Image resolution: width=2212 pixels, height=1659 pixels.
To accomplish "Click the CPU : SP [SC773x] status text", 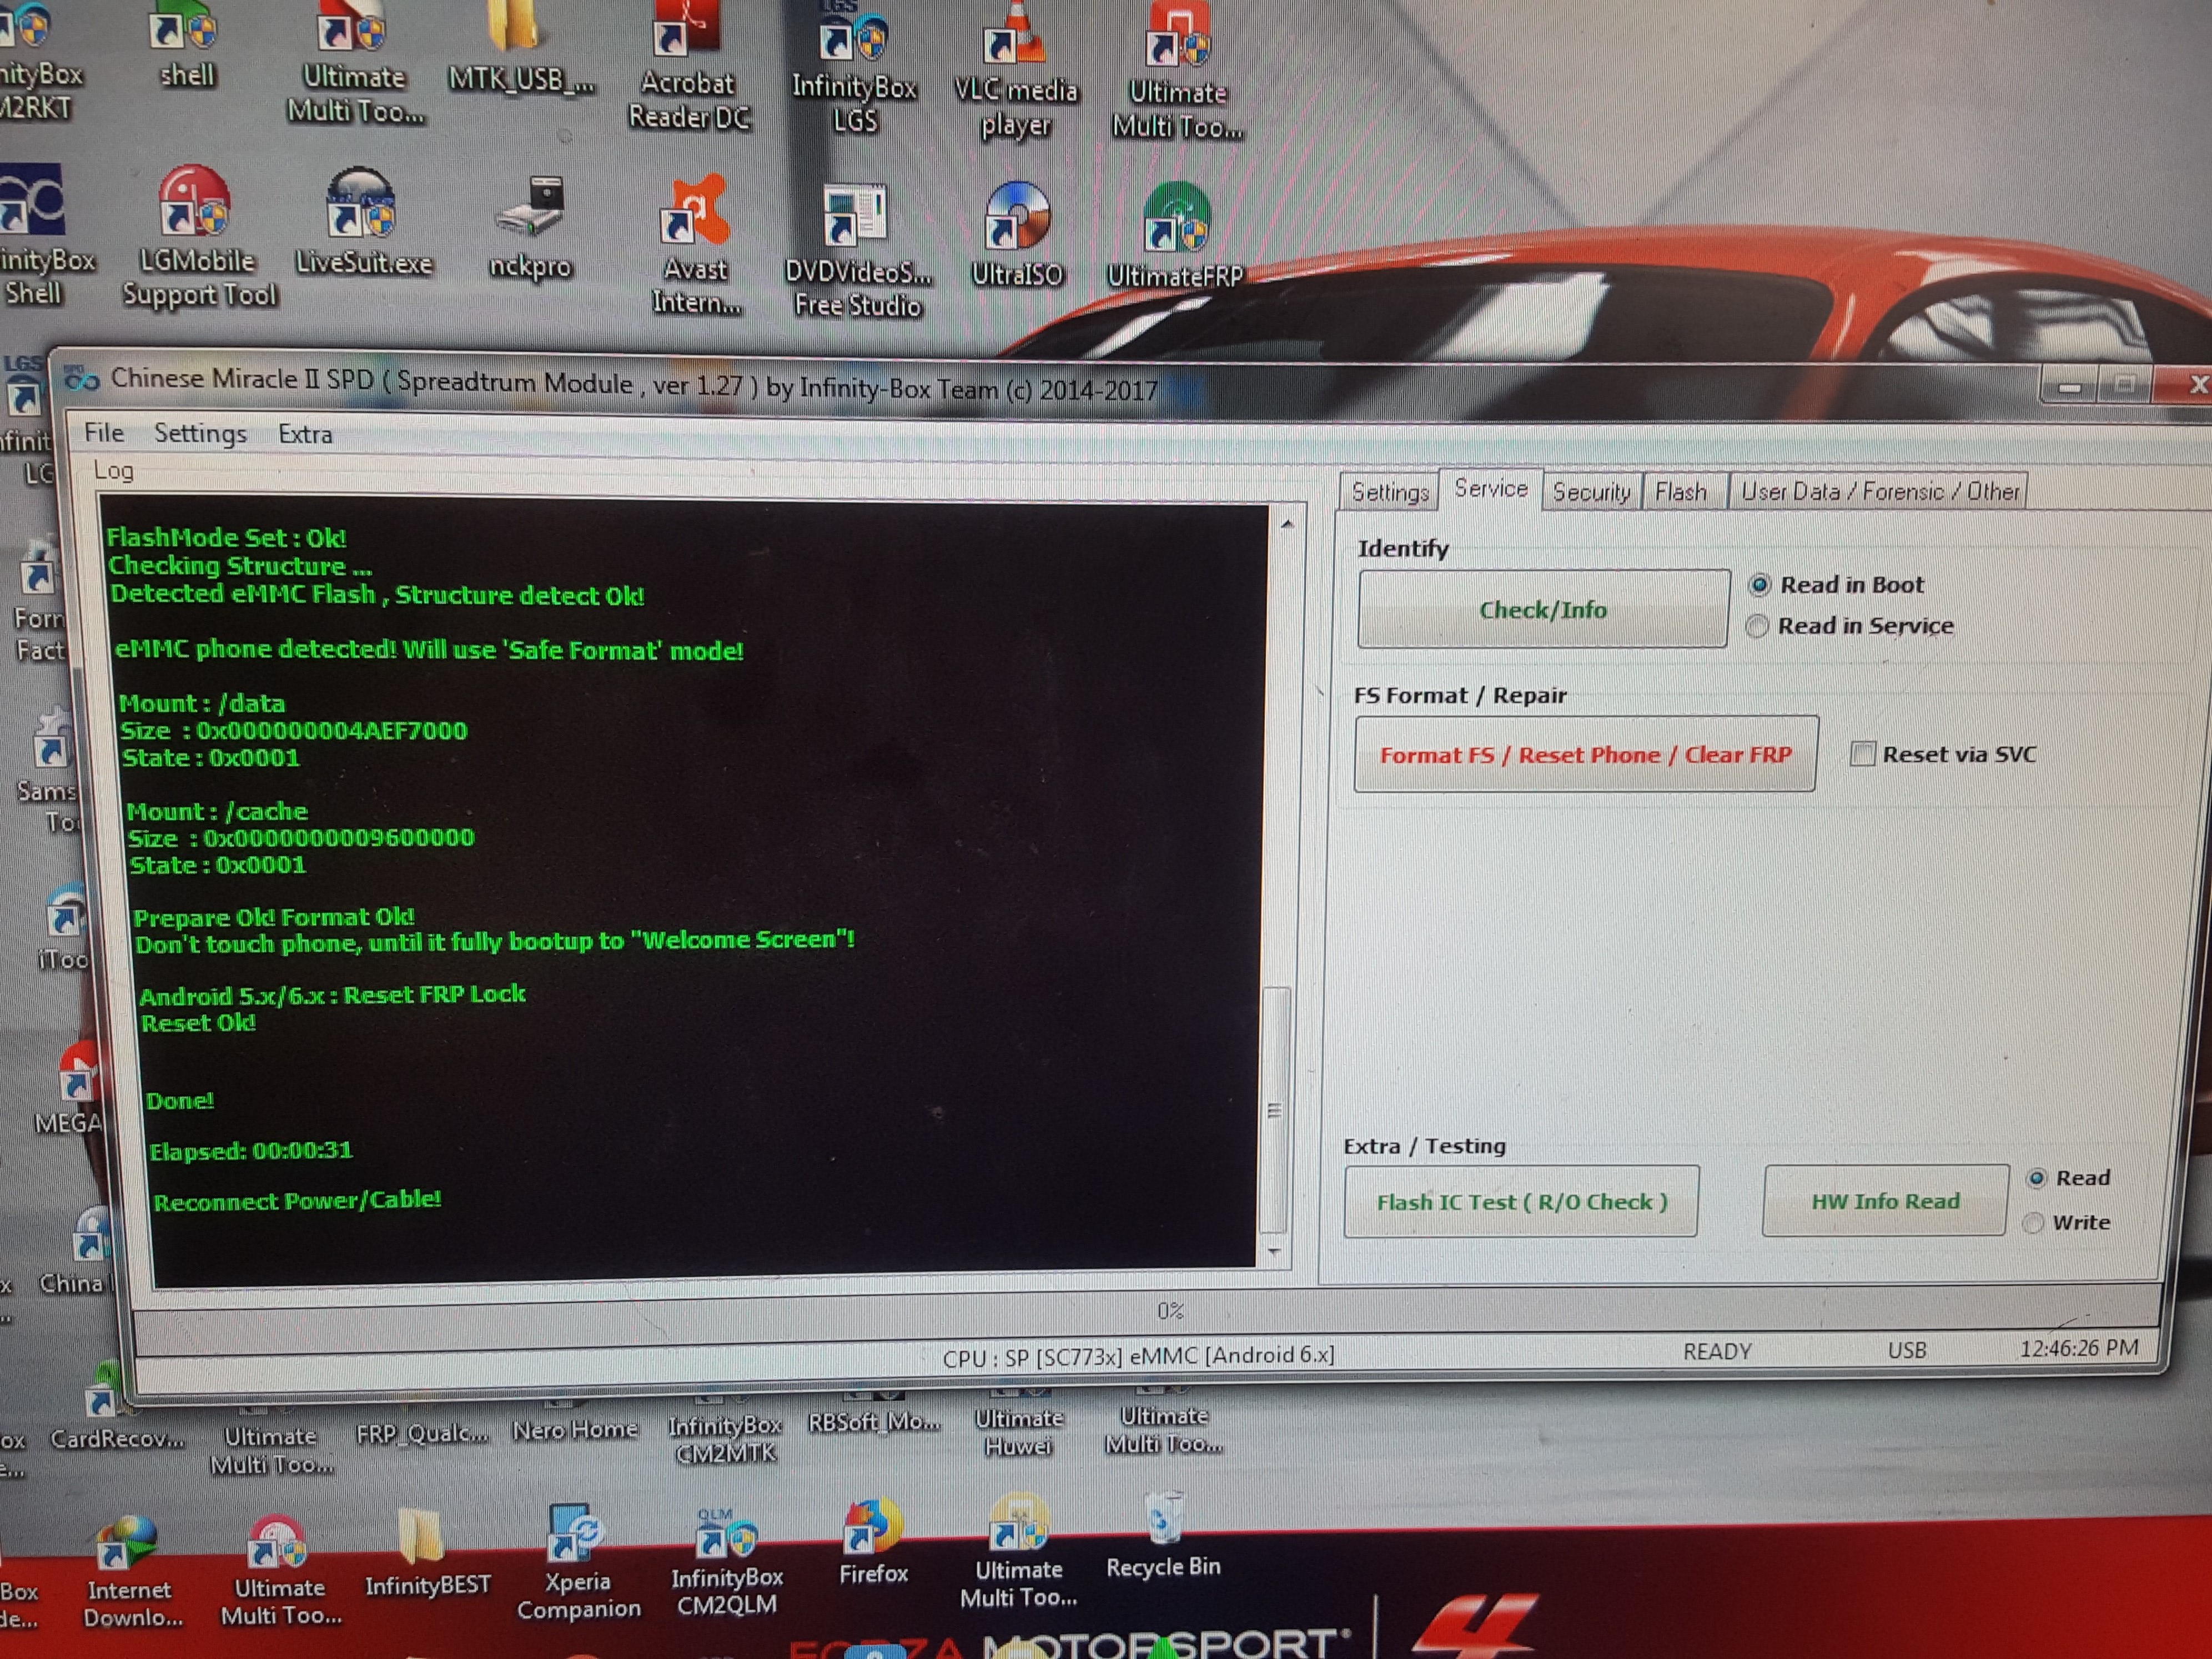I will click(1138, 1356).
